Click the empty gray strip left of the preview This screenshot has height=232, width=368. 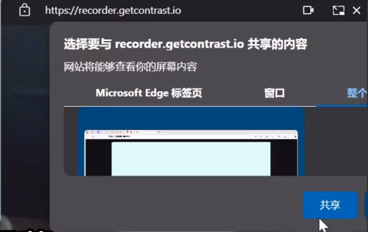tap(70, 141)
